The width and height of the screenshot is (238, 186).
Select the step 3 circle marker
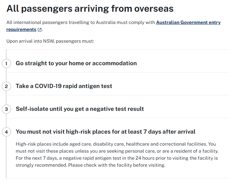tap(6, 109)
